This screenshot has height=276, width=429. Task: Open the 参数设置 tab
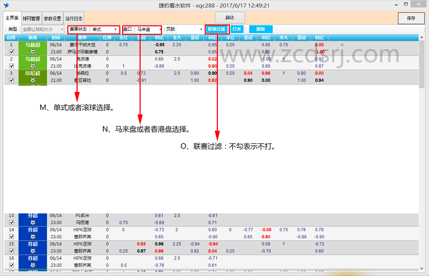53,18
